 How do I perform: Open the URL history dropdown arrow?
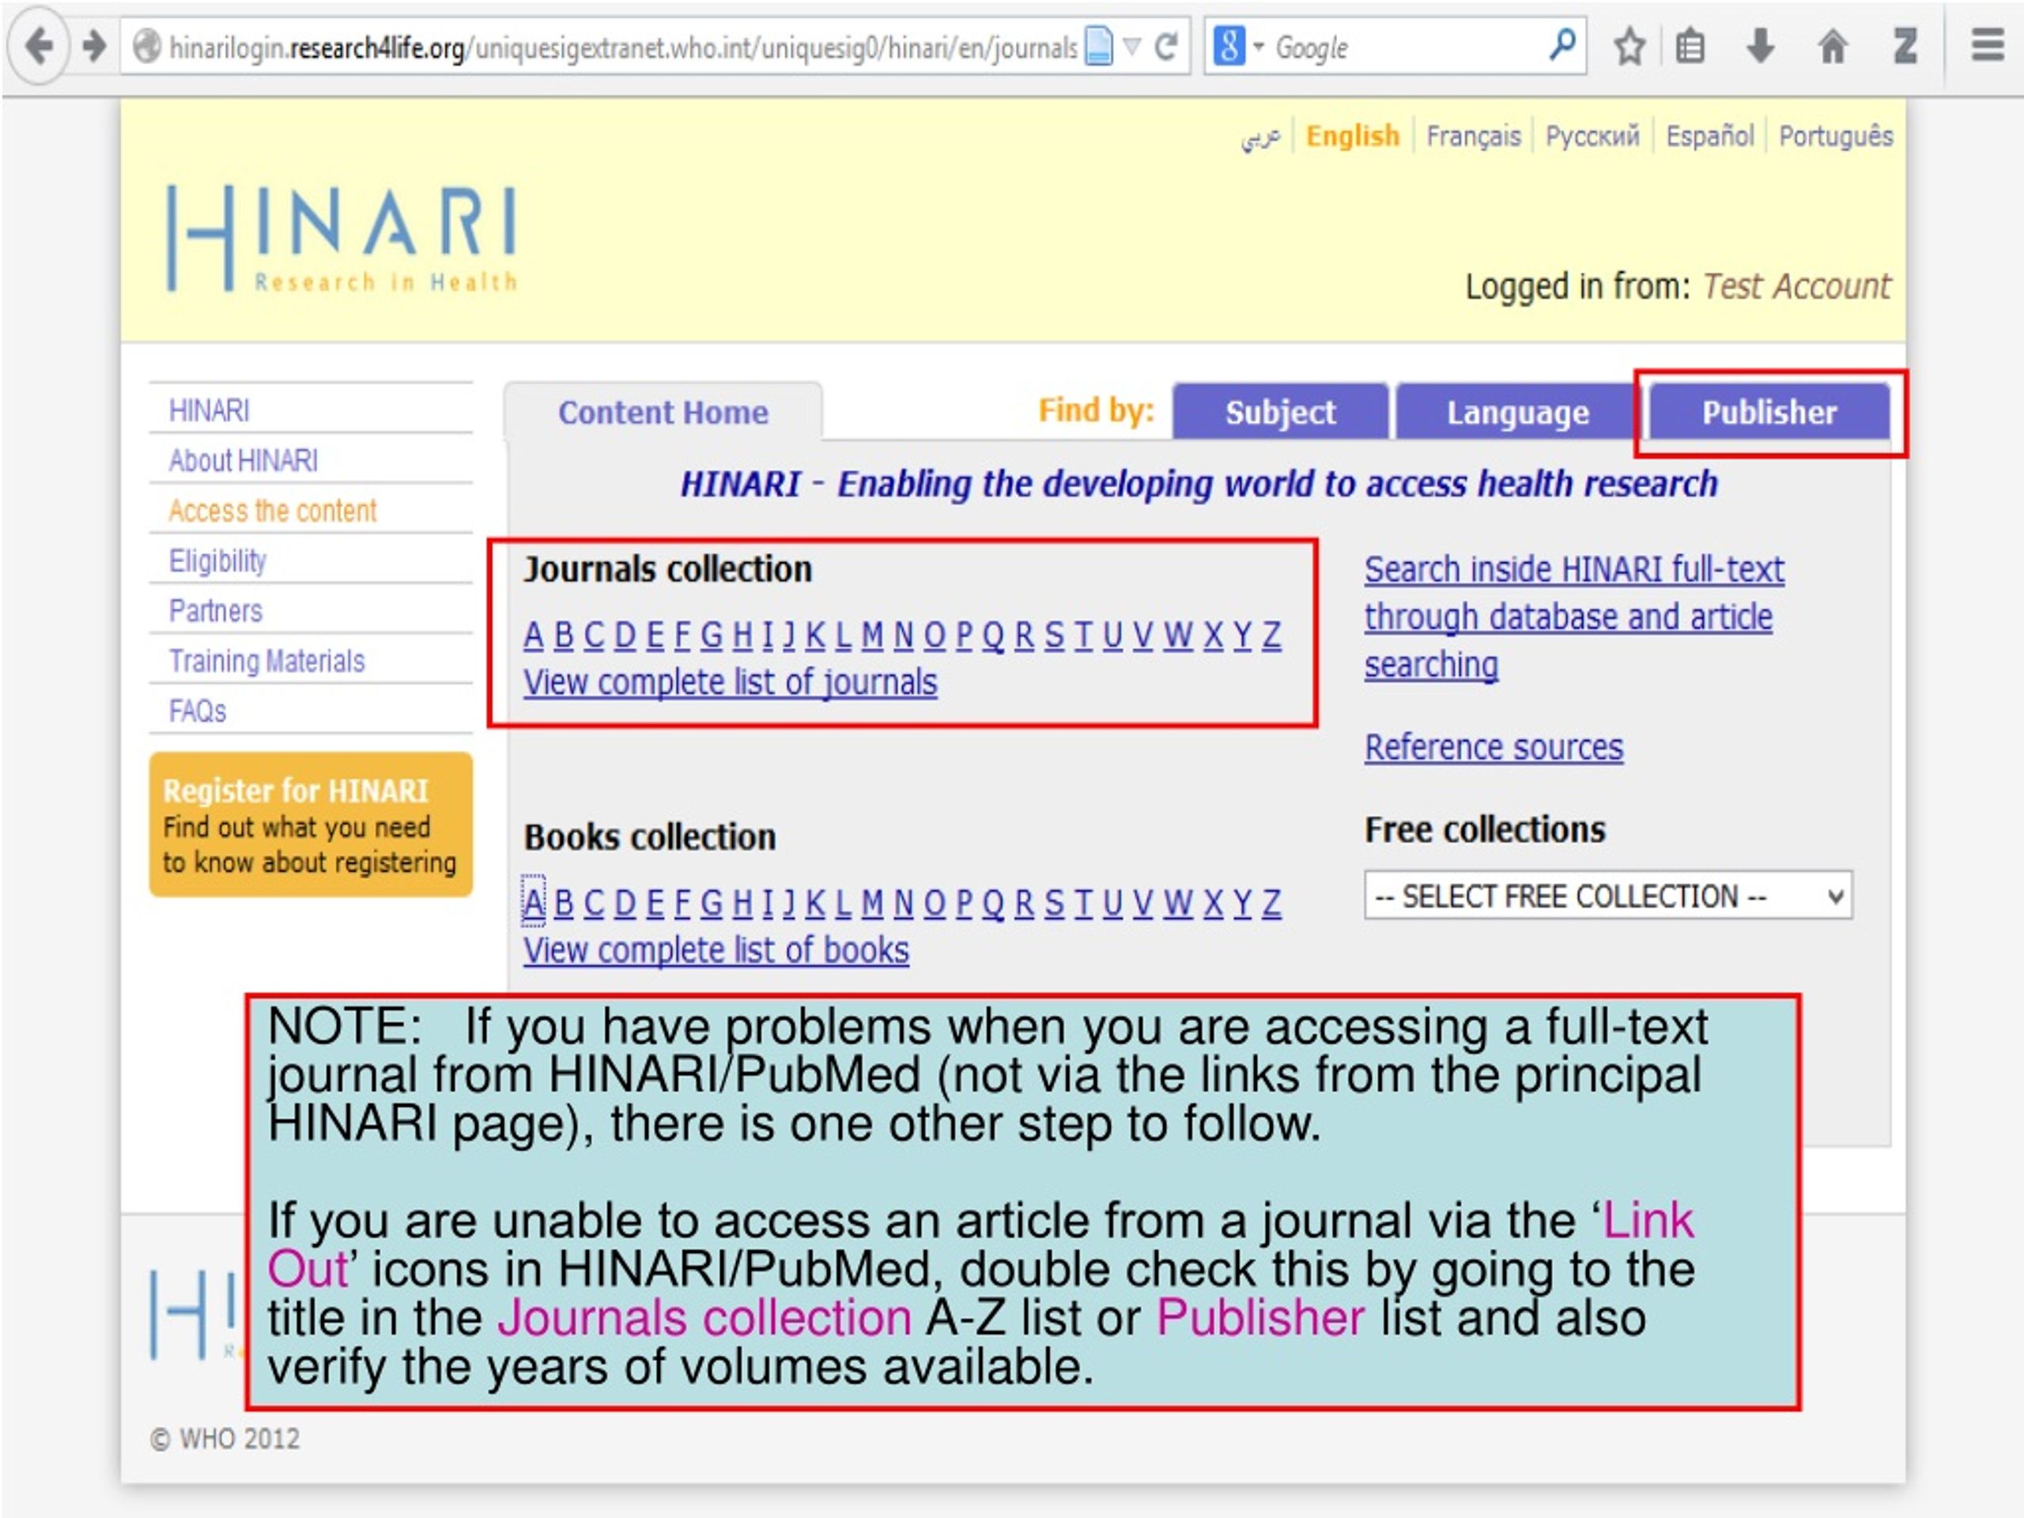[1132, 46]
